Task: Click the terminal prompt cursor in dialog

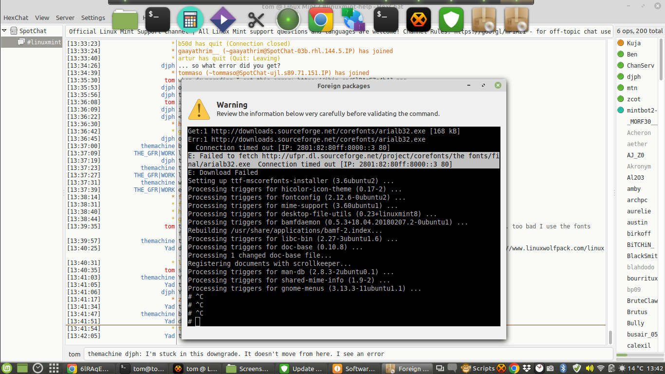Action: pos(198,321)
